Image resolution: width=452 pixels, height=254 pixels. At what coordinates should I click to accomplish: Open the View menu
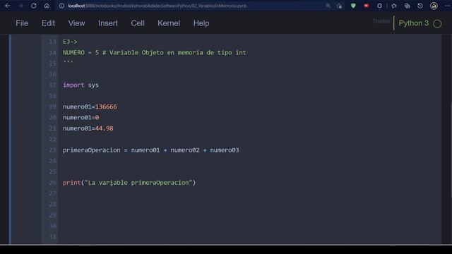(76, 23)
